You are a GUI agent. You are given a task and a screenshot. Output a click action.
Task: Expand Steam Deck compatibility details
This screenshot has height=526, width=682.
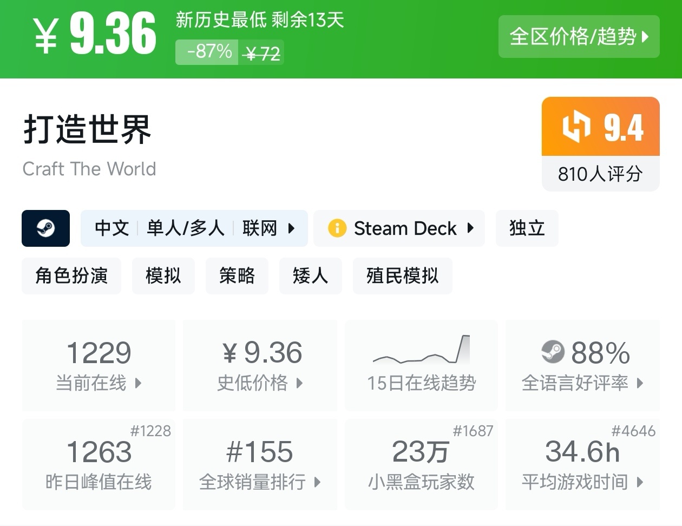tap(470, 228)
